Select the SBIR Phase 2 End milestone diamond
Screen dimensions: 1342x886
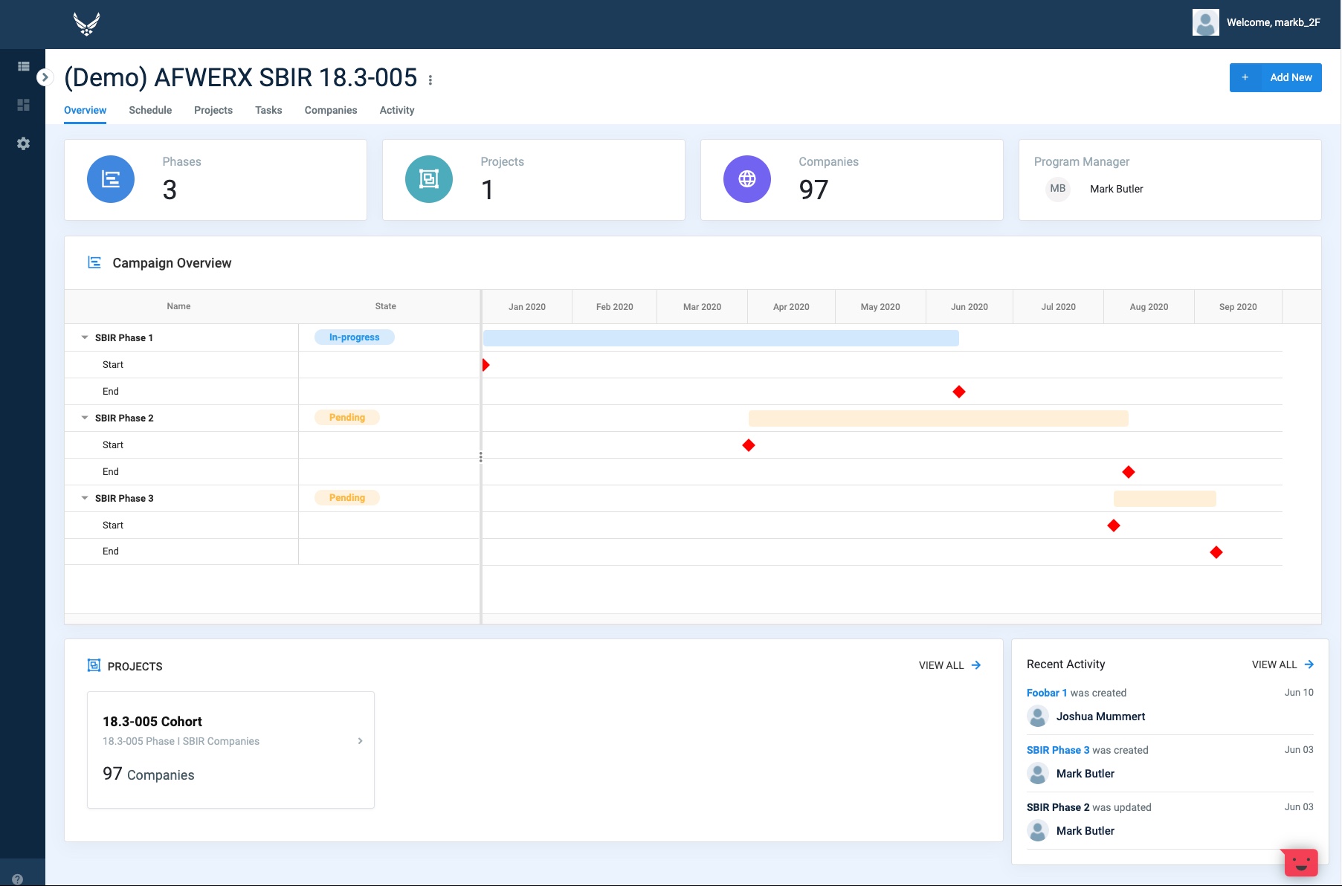[1129, 472]
